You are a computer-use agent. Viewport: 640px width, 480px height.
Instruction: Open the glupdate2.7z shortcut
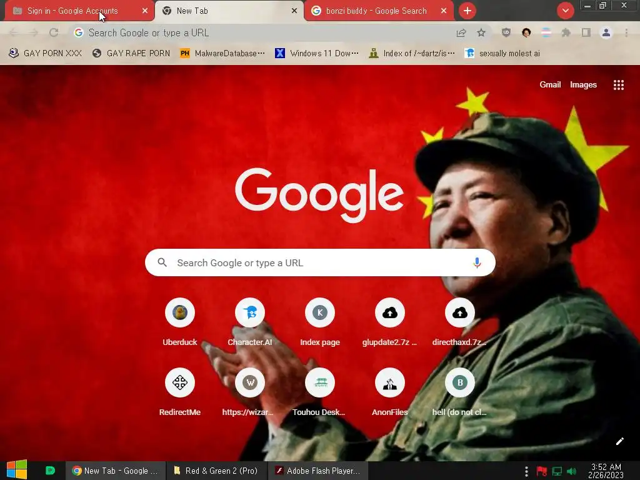(390, 322)
